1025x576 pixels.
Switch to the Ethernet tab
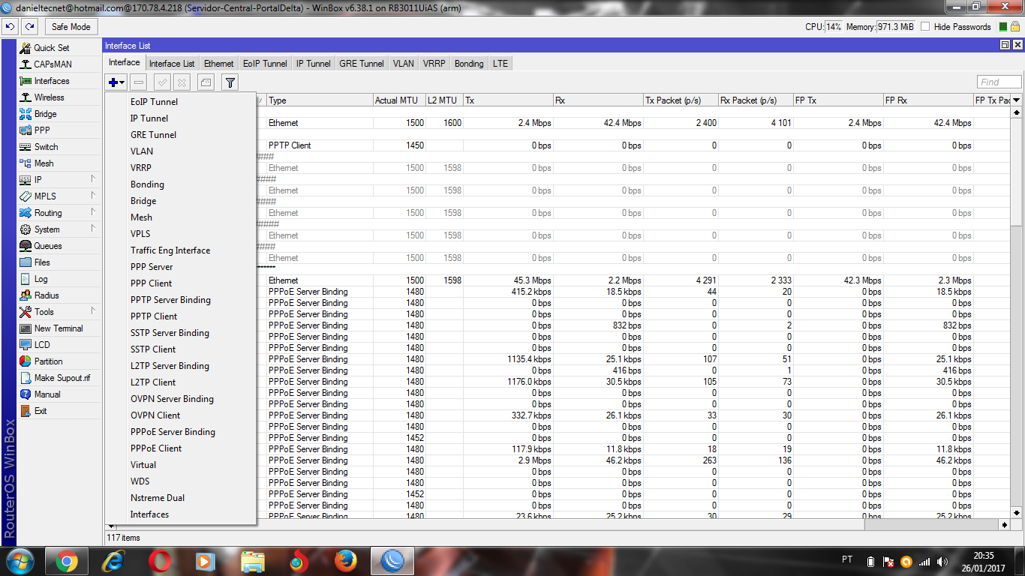(219, 64)
